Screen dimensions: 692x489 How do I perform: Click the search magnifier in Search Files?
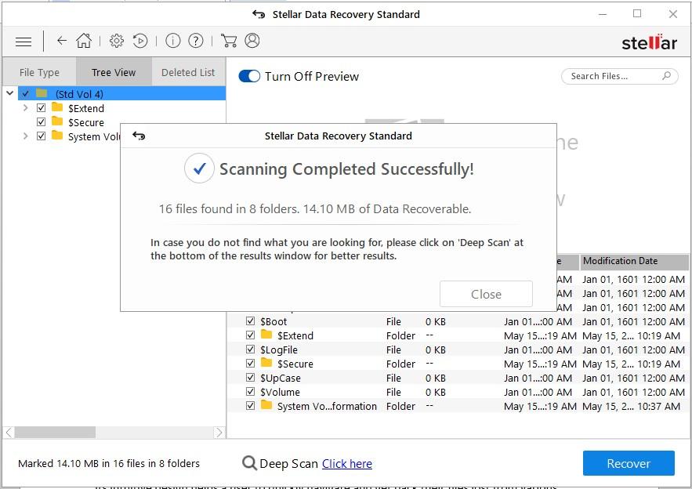click(x=666, y=76)
